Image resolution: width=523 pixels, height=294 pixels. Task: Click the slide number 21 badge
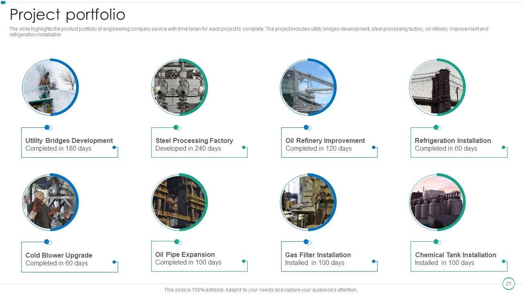[508, 283]
